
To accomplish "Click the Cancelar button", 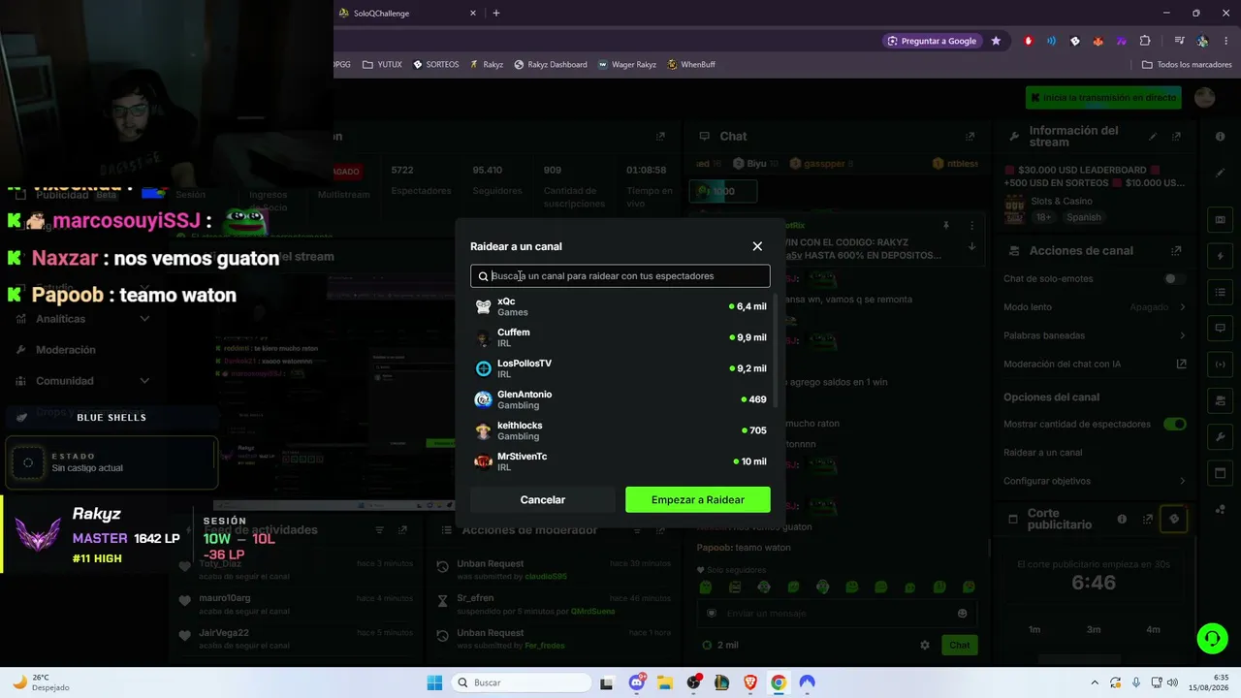I will (543, 500).
